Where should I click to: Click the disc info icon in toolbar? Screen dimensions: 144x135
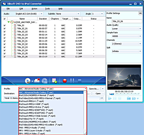click(45, 81)
